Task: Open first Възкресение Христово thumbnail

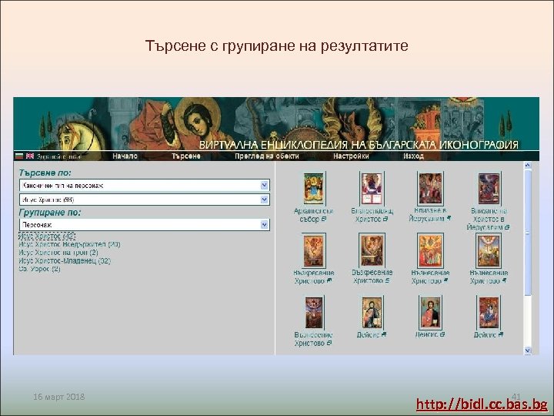Action: click(313, 250)
